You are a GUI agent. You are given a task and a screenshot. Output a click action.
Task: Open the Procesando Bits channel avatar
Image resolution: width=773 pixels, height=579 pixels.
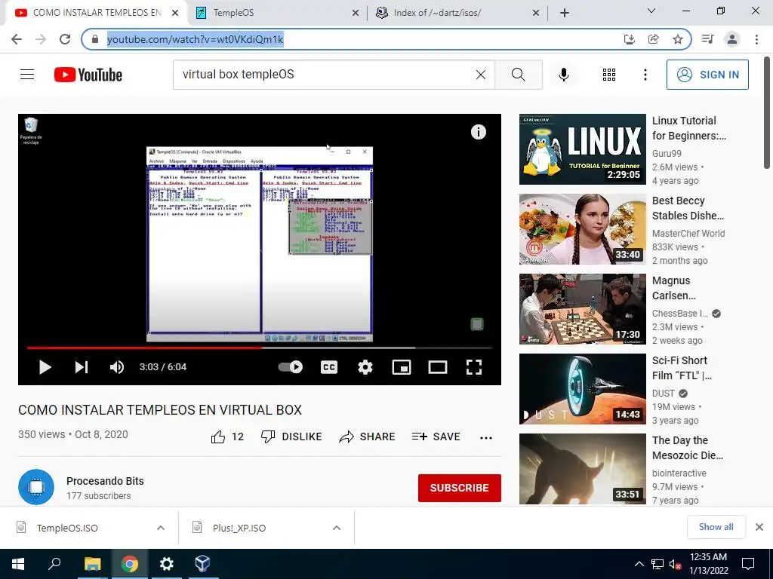click(x=36, y=487)
